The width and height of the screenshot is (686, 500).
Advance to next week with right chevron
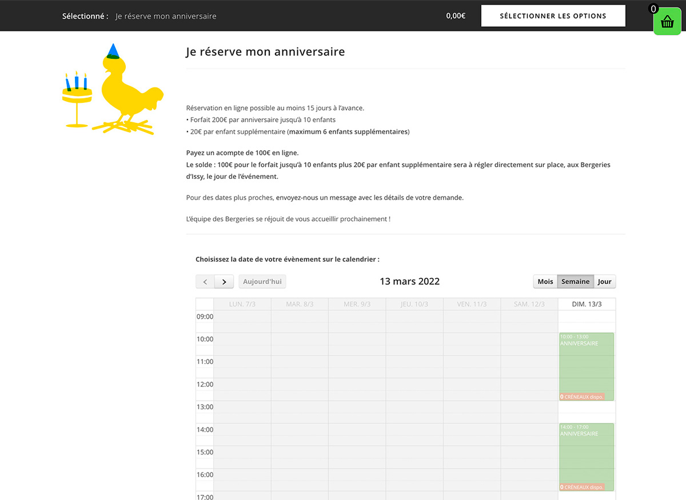(x=224, y=282)
